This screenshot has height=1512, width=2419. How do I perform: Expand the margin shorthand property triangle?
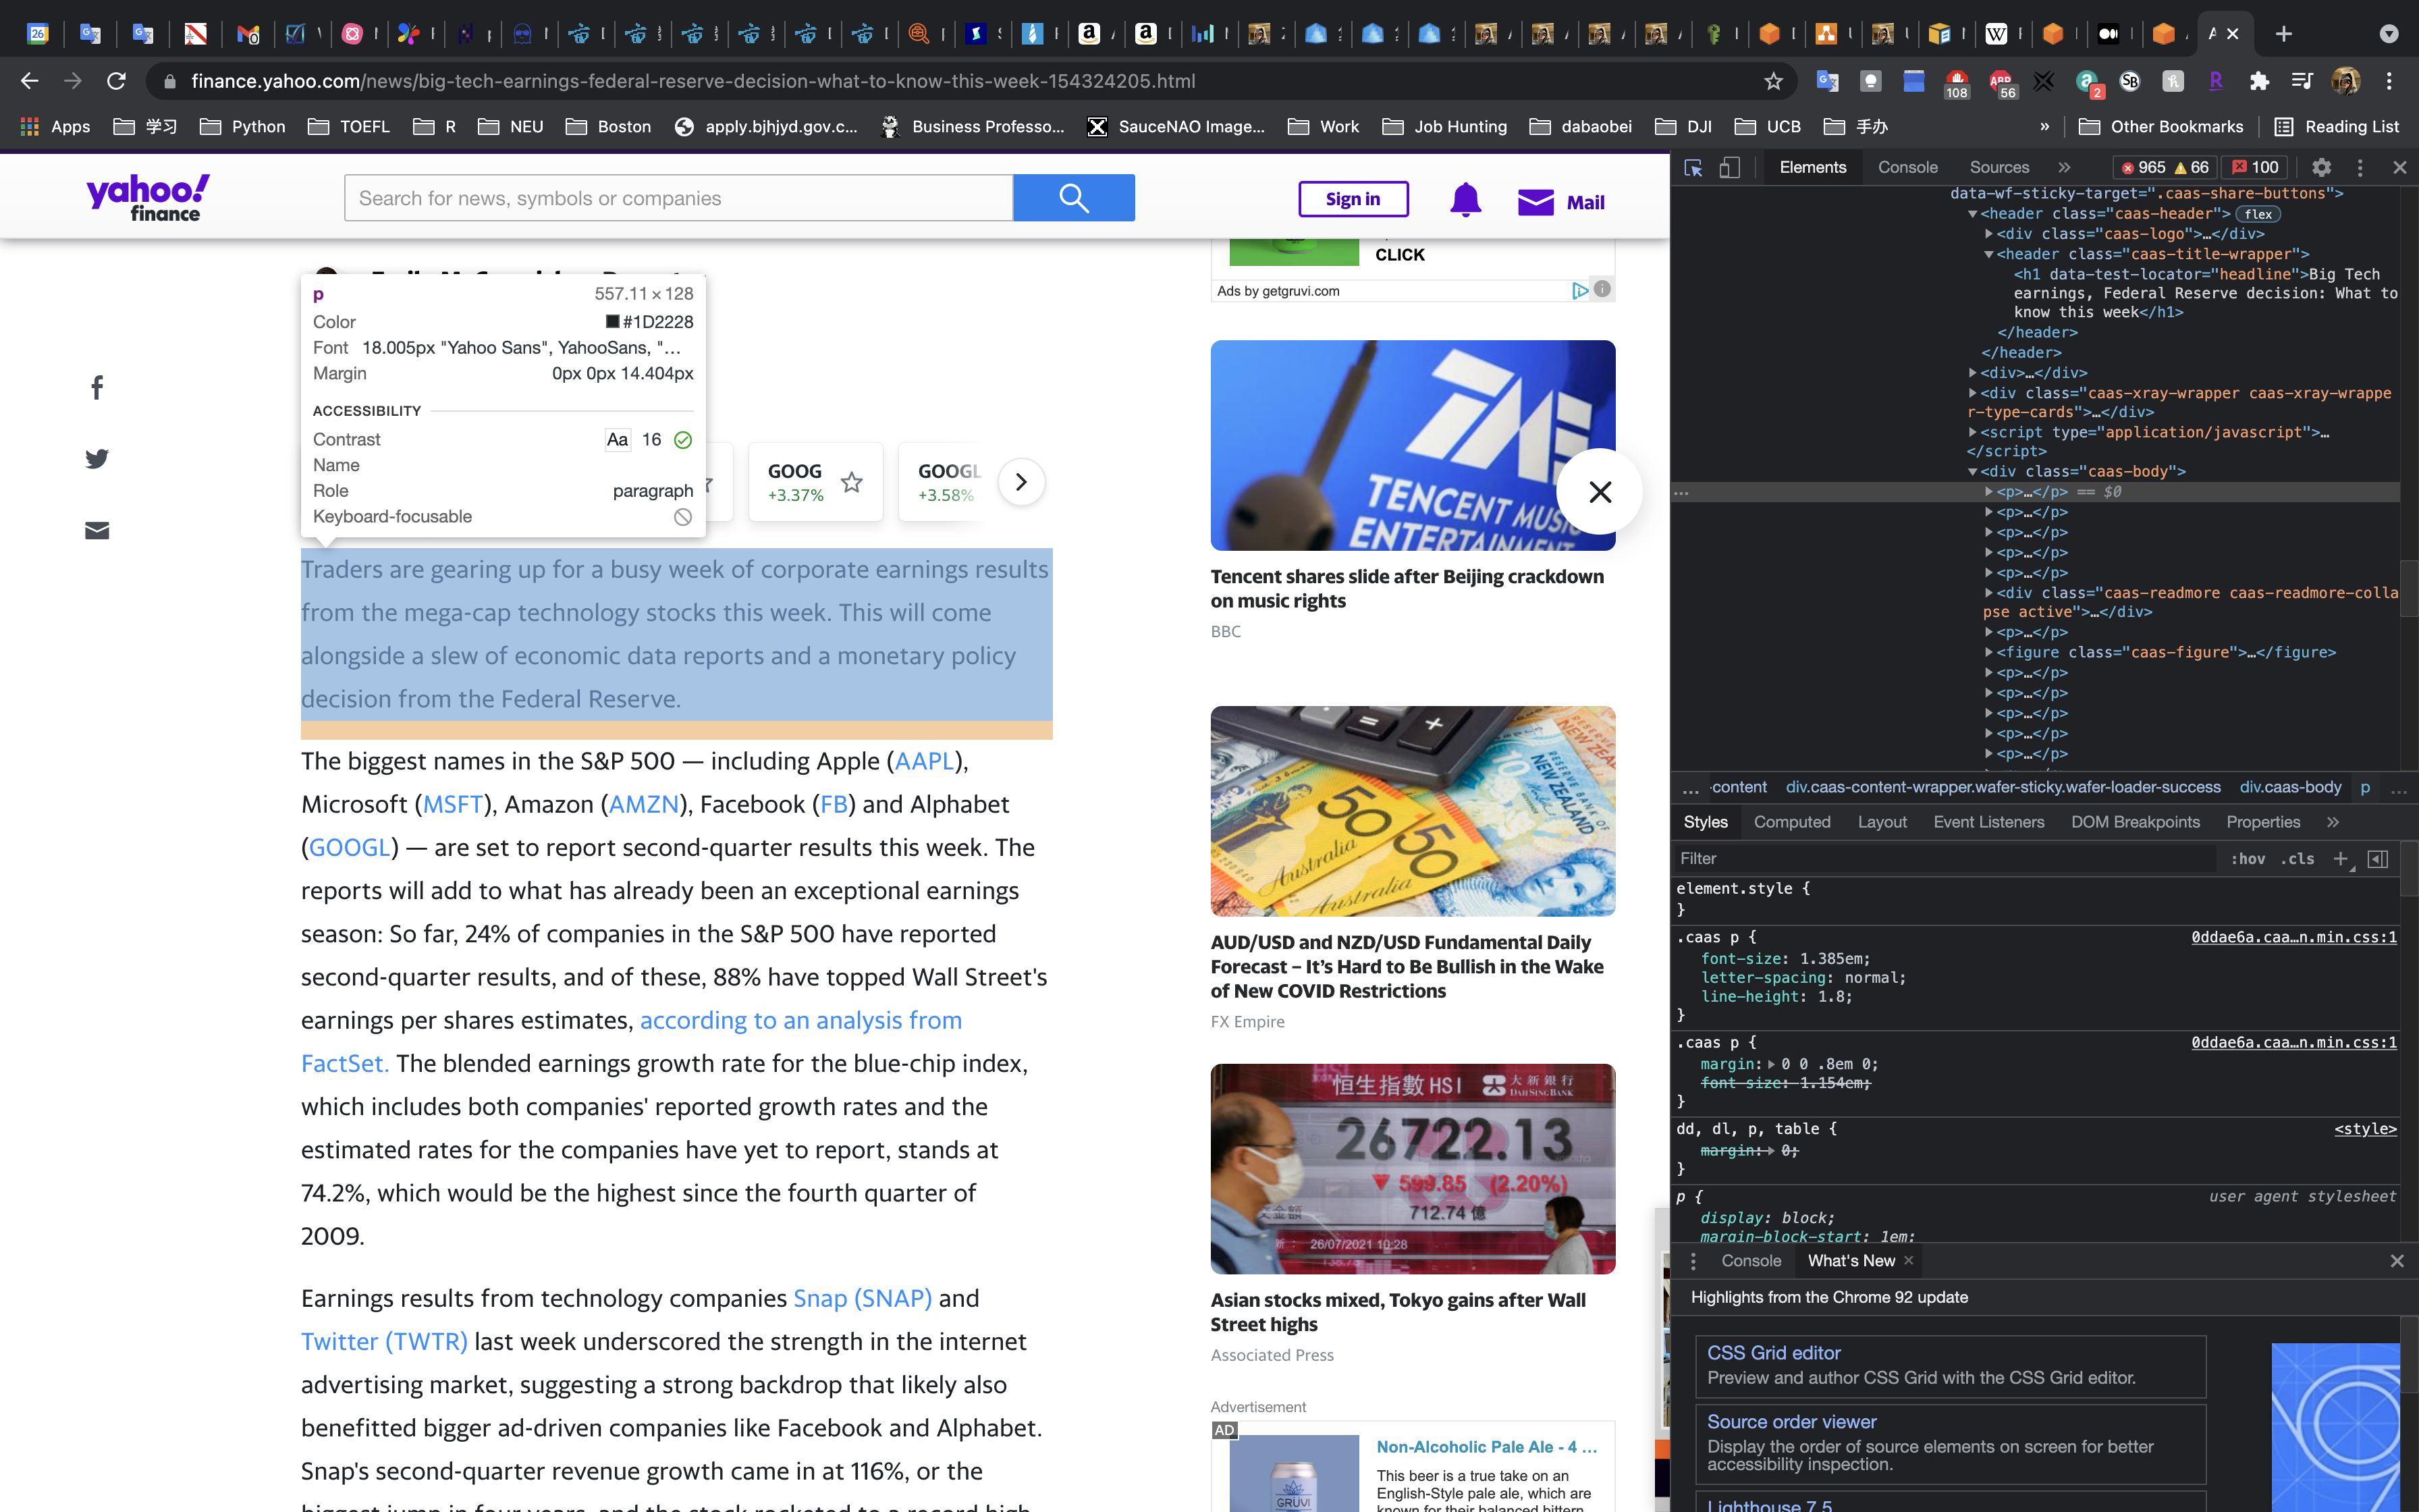1771,1064
